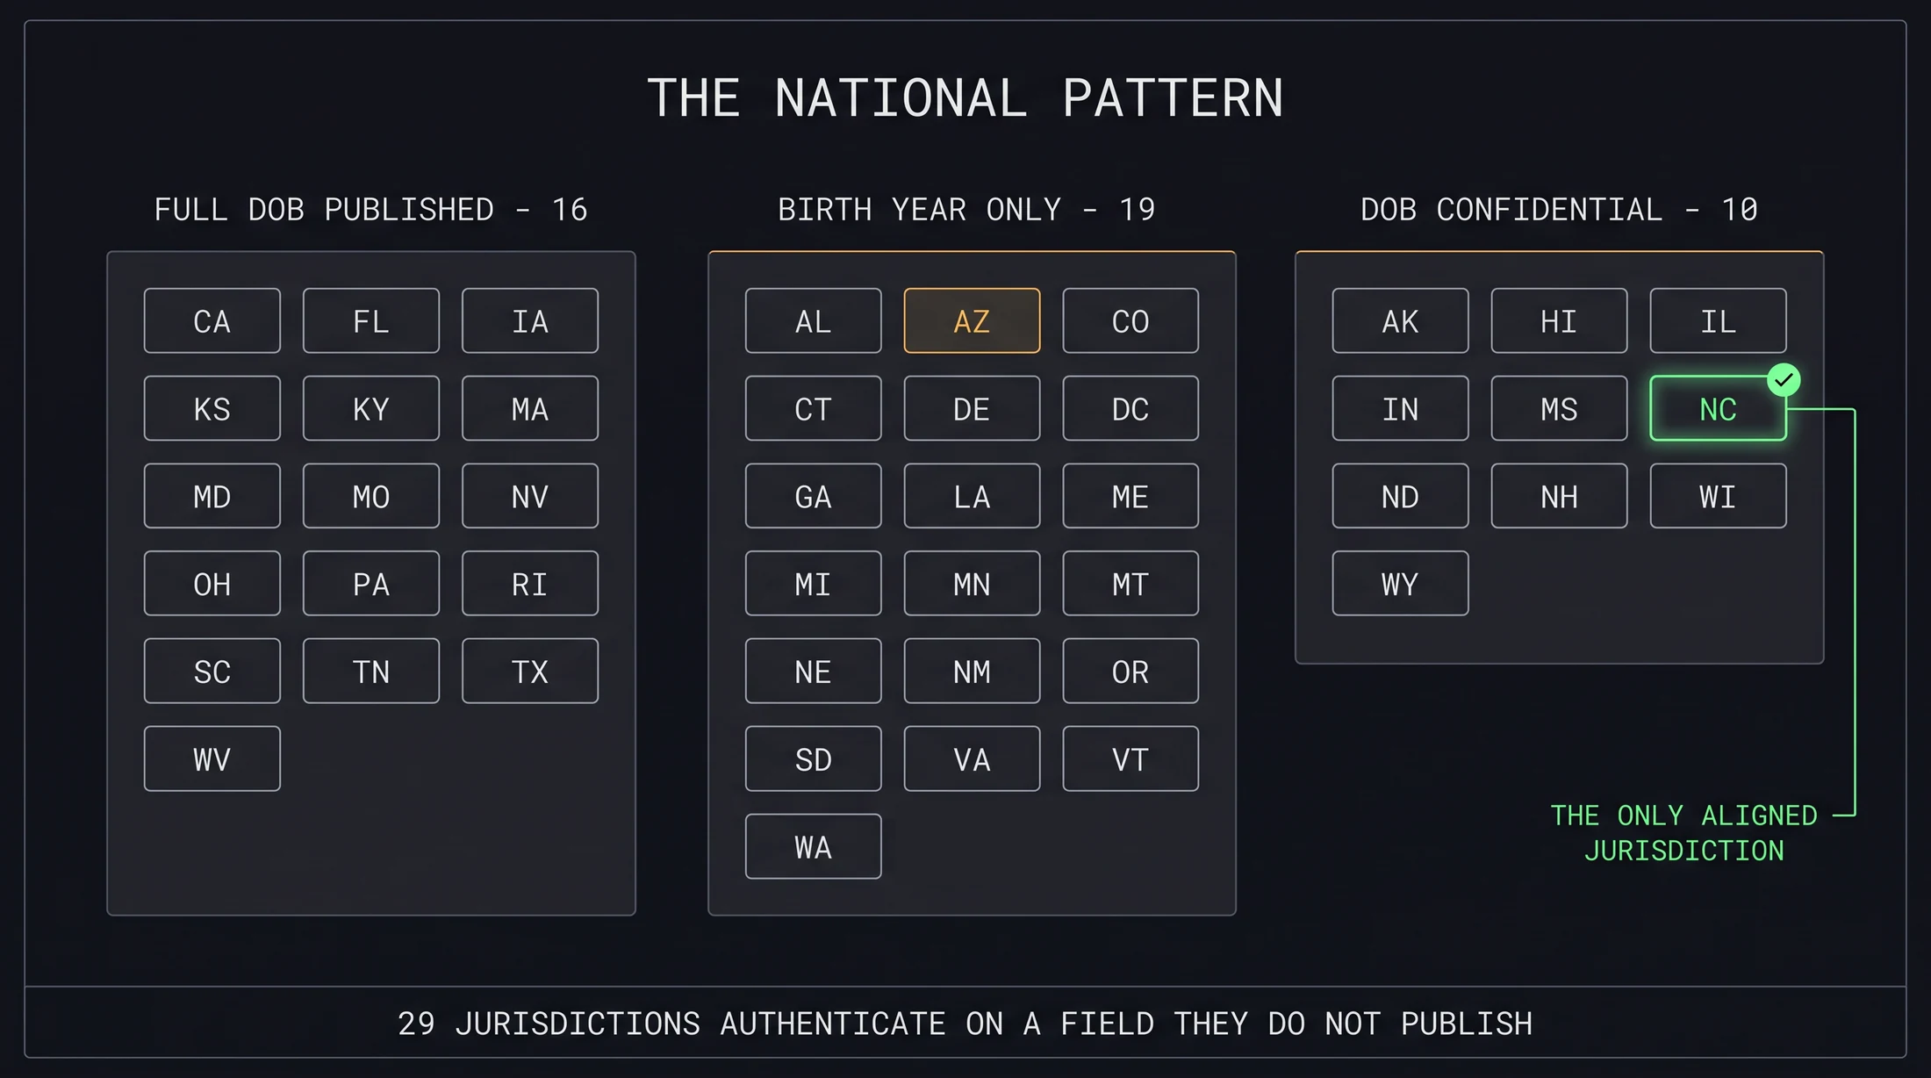Click the IL state tile
Image resolution: width=1931 pixels, height=1078 pixels.
1718,320
